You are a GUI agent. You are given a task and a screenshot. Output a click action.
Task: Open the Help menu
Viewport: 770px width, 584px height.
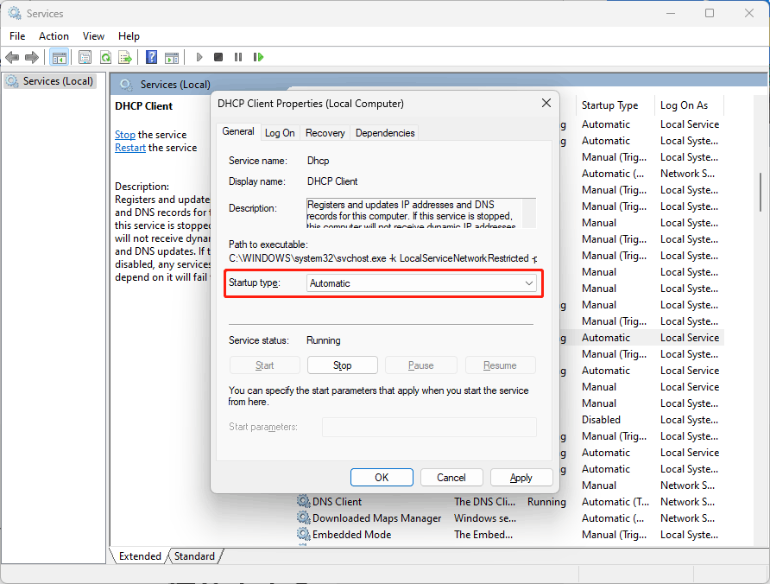click(x=129, y=36)
